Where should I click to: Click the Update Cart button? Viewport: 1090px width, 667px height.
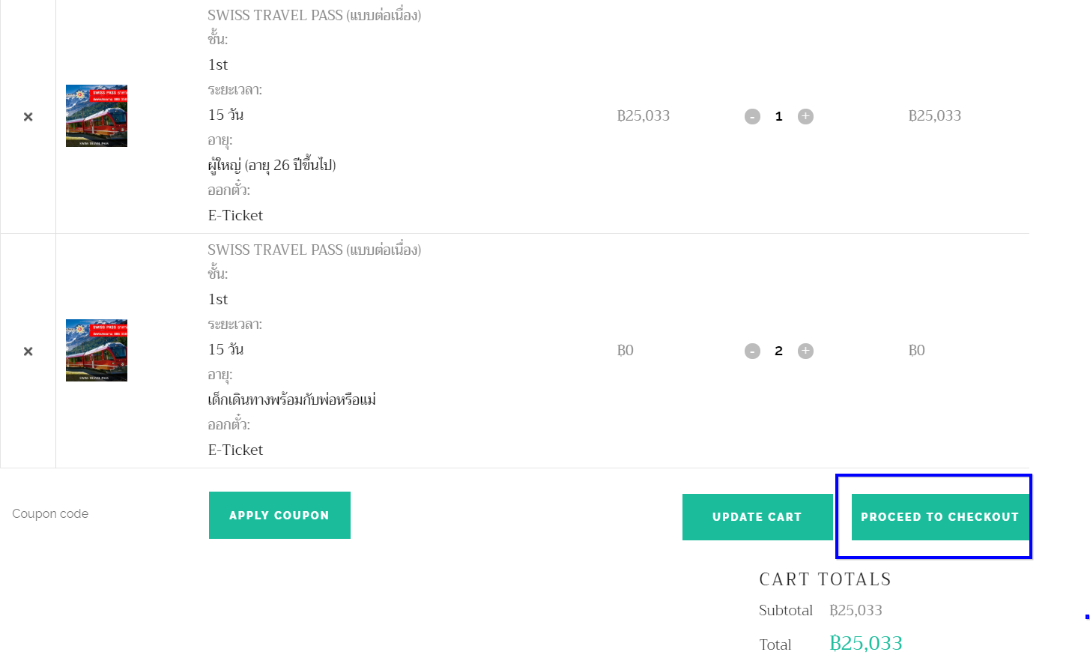pos(757,517)
